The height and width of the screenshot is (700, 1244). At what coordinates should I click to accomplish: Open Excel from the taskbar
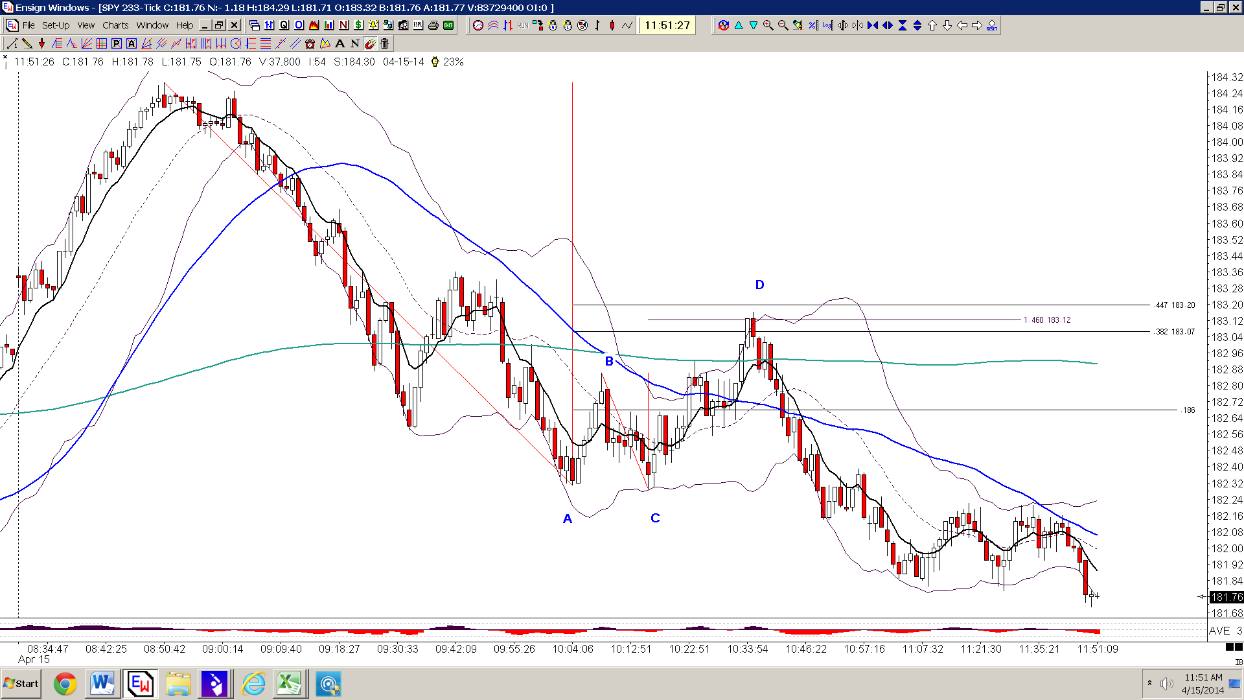click(289, 684)
